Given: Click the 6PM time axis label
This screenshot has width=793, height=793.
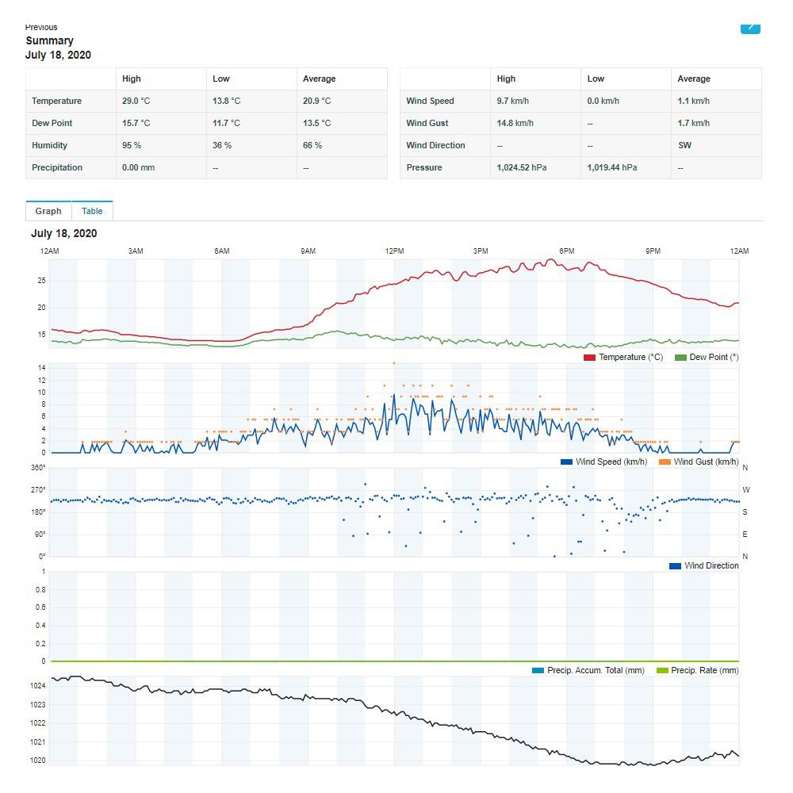Looking at the screenshot, I should tap(566, 251).
